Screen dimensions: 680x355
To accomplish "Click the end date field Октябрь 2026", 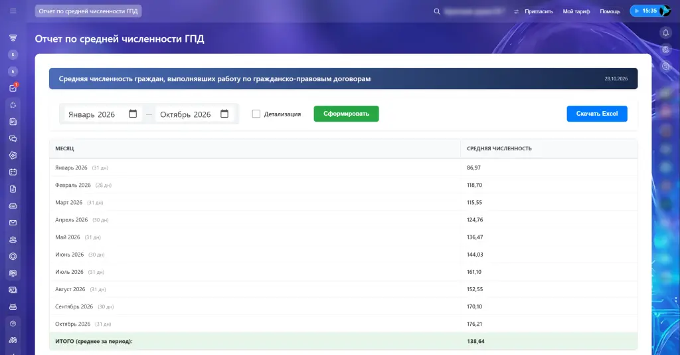I will click(x=195, y=114).
